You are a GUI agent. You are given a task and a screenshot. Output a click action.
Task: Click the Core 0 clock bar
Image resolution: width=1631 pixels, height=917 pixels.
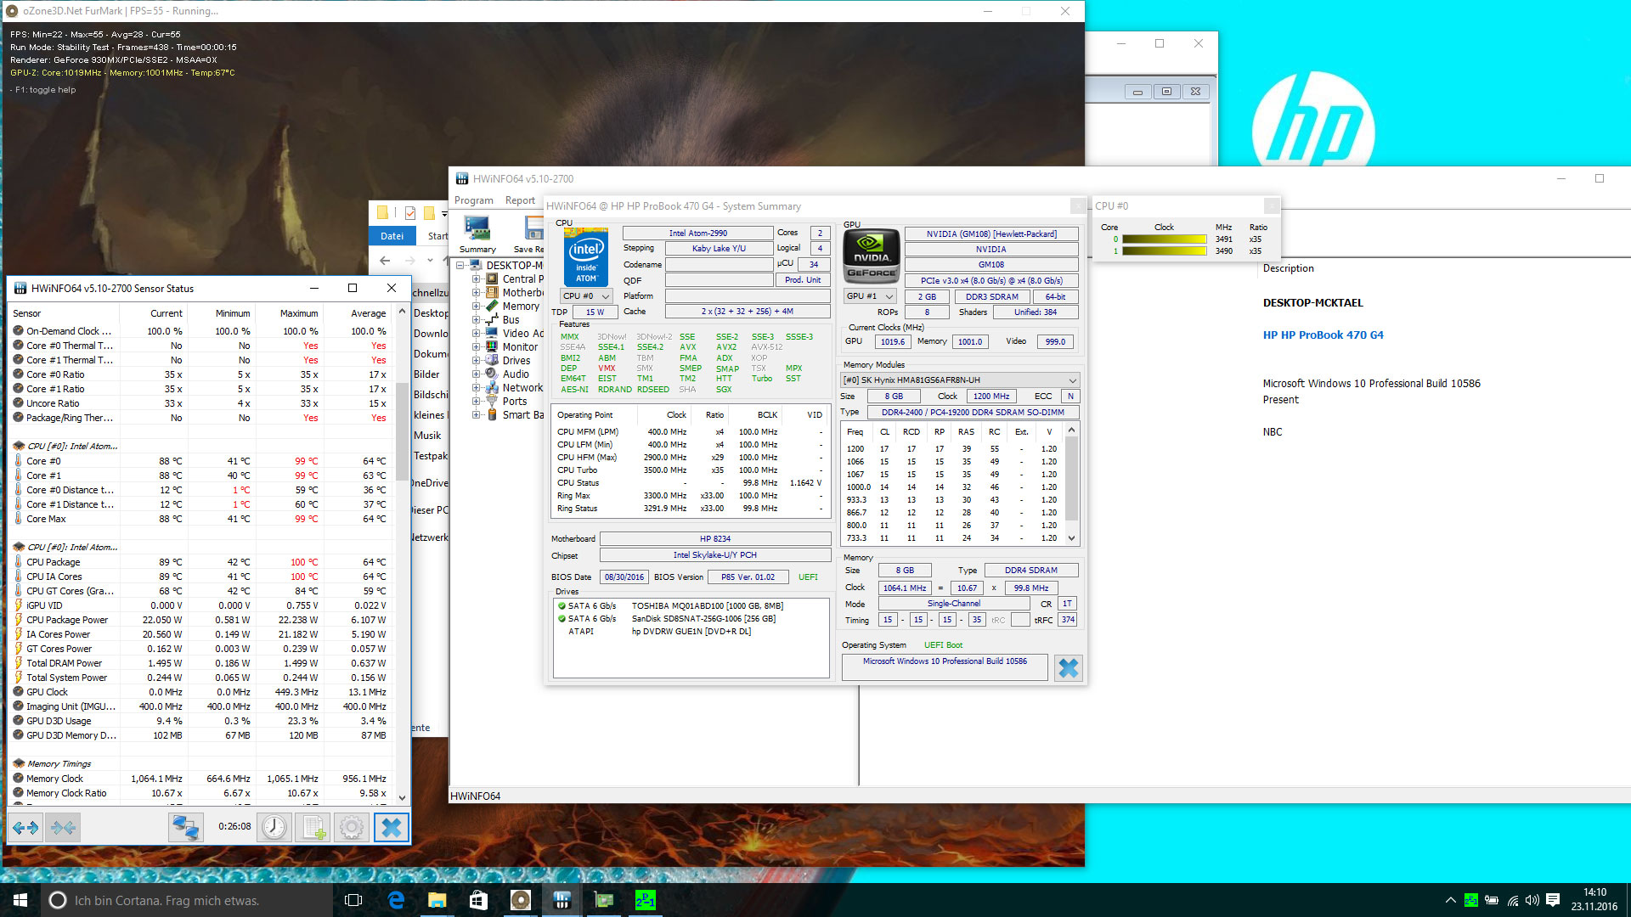(x=1165, y=239)
